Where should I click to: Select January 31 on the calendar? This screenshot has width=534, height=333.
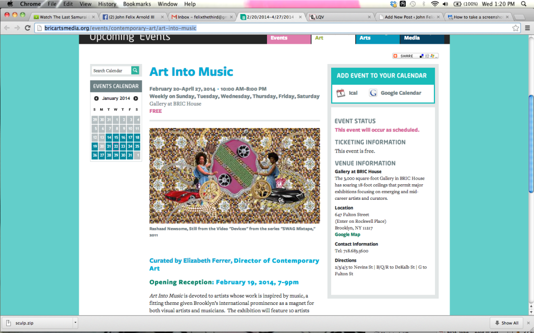click(130, 155)
